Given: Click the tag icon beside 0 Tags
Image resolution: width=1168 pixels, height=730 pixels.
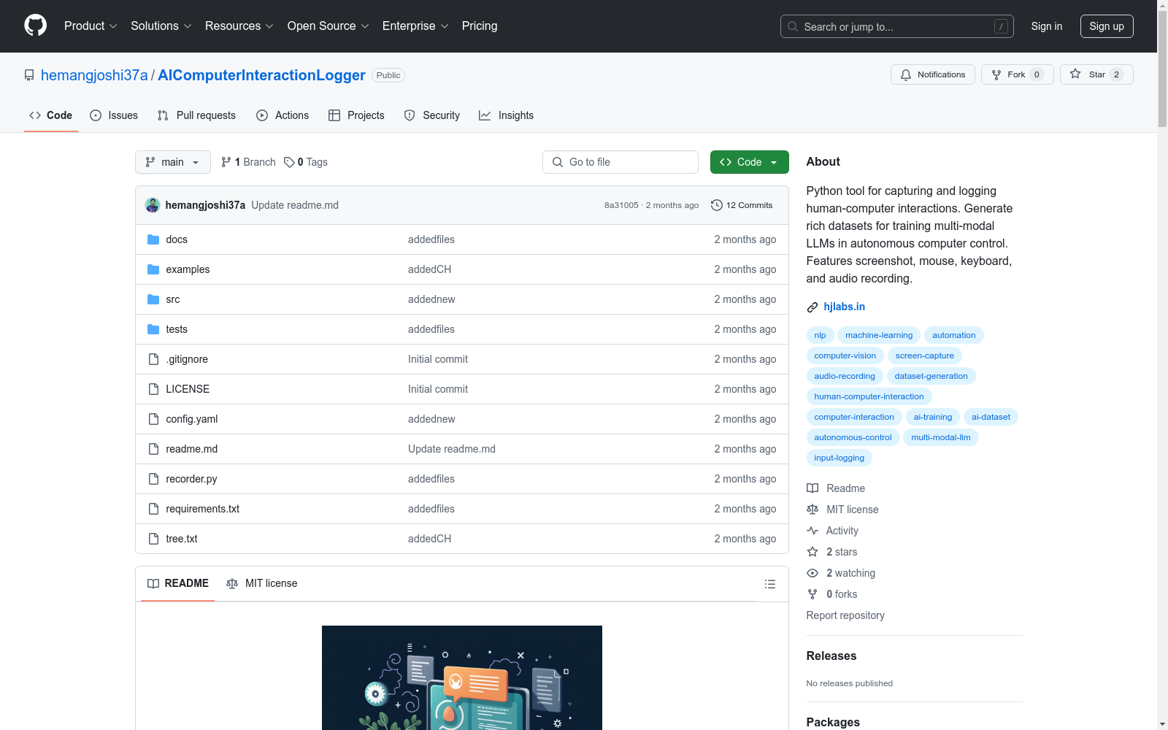Looking at the screenshot, I should 289,162.
